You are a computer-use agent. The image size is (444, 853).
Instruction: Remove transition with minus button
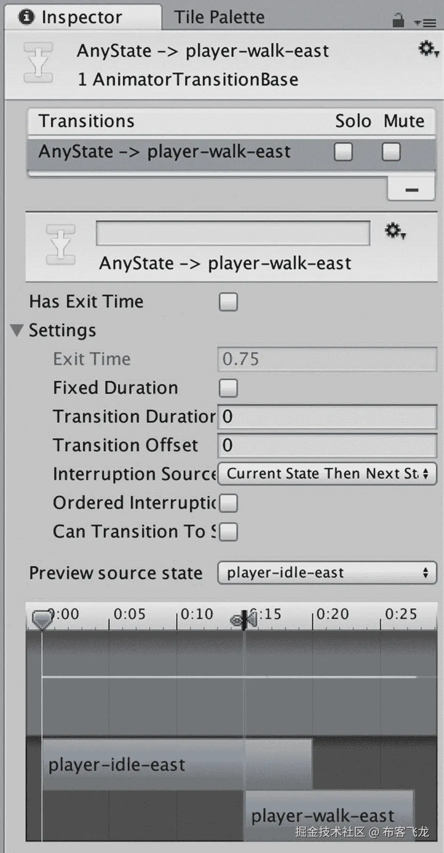click(x=412, y=190)
